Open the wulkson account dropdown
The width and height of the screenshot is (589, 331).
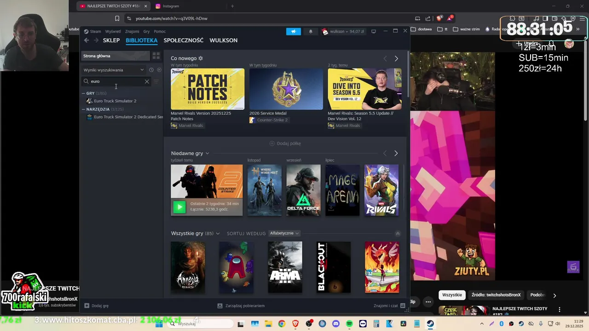point(343,31)
